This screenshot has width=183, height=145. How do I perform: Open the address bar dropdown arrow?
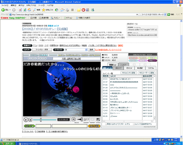pos(165,14)
